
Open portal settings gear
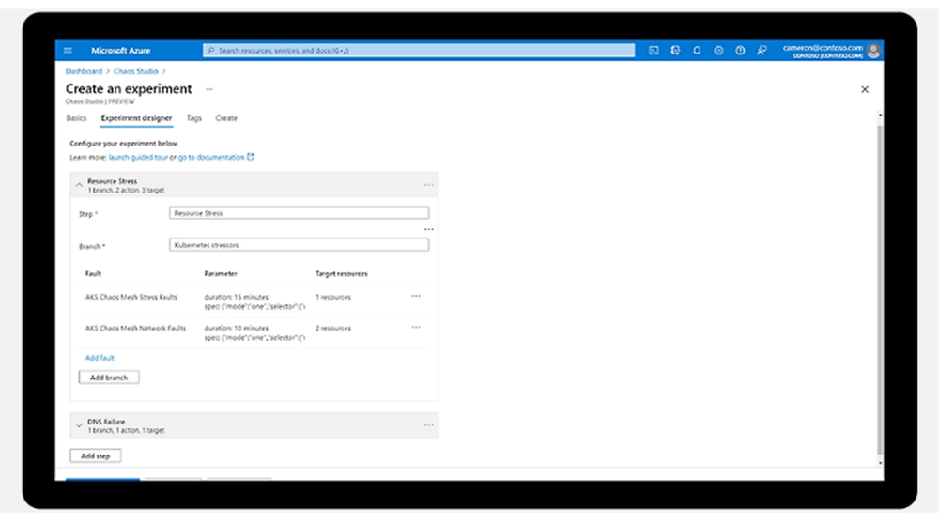pos(718,51)
